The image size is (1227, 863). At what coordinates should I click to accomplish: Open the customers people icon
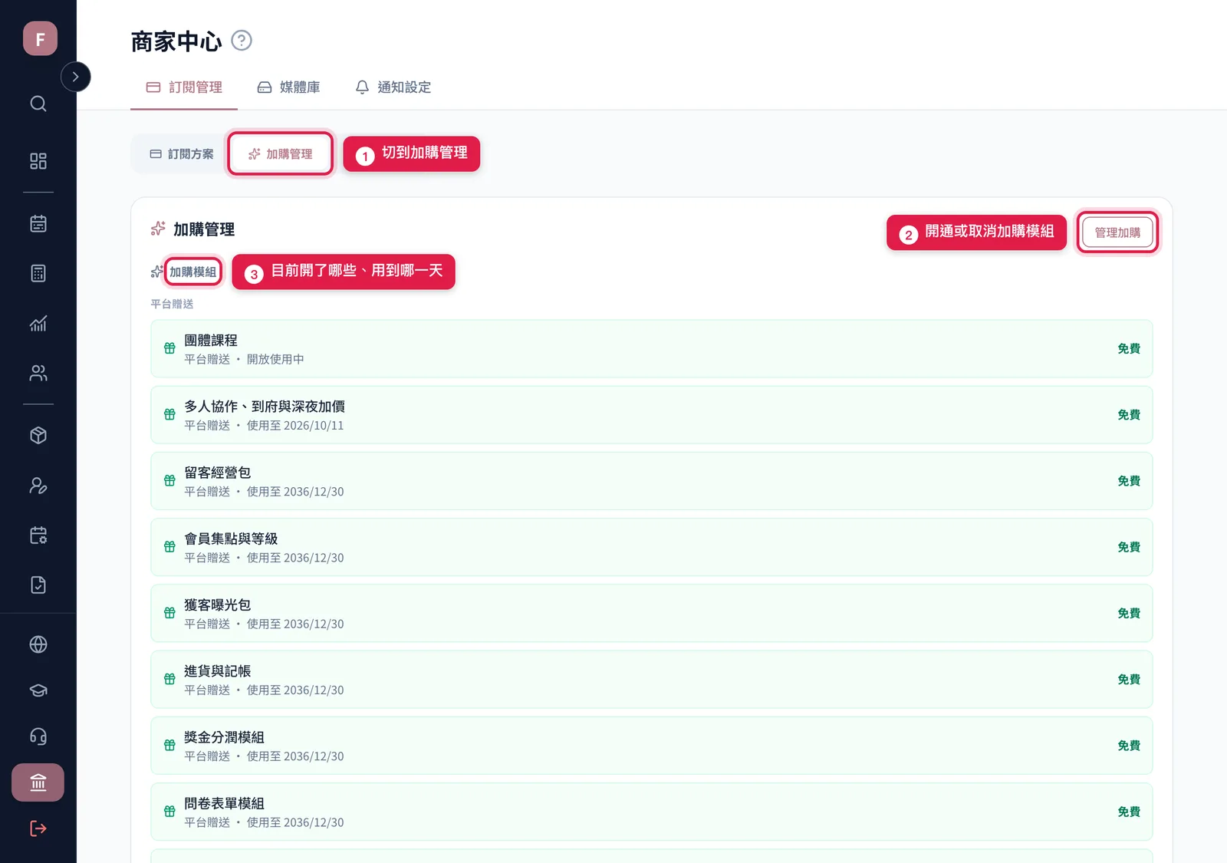click(x=38, y=373)
